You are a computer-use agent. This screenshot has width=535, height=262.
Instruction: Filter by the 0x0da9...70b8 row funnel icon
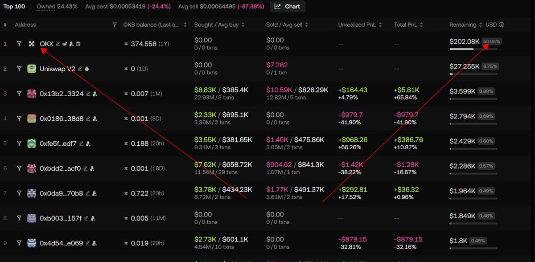pos(19,193)
